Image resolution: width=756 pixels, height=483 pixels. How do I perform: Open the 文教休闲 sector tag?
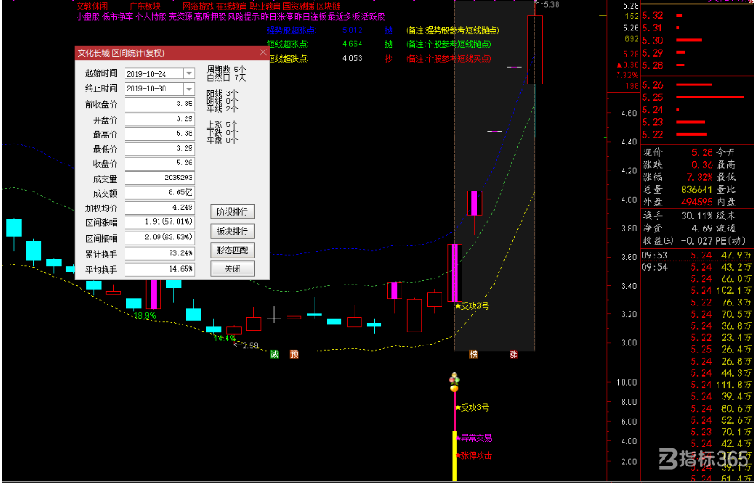coord(92,6)
